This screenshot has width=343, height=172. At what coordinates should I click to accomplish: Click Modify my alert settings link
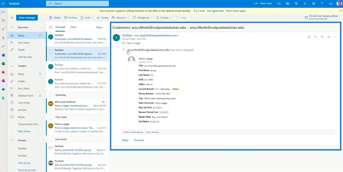(133, 132)
